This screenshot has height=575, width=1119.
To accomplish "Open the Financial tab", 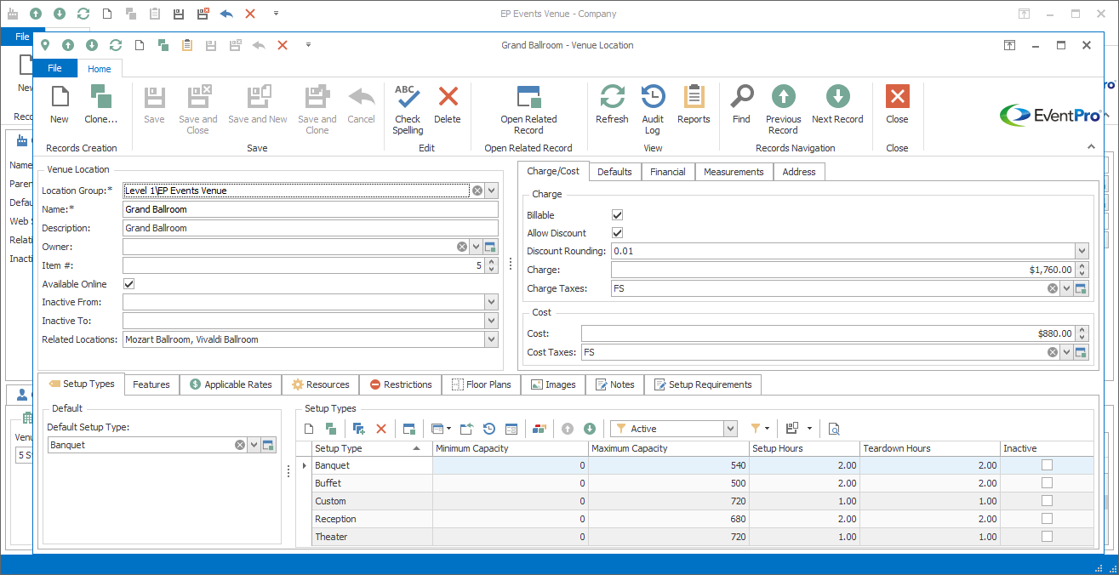I will [x=668, y=172].
